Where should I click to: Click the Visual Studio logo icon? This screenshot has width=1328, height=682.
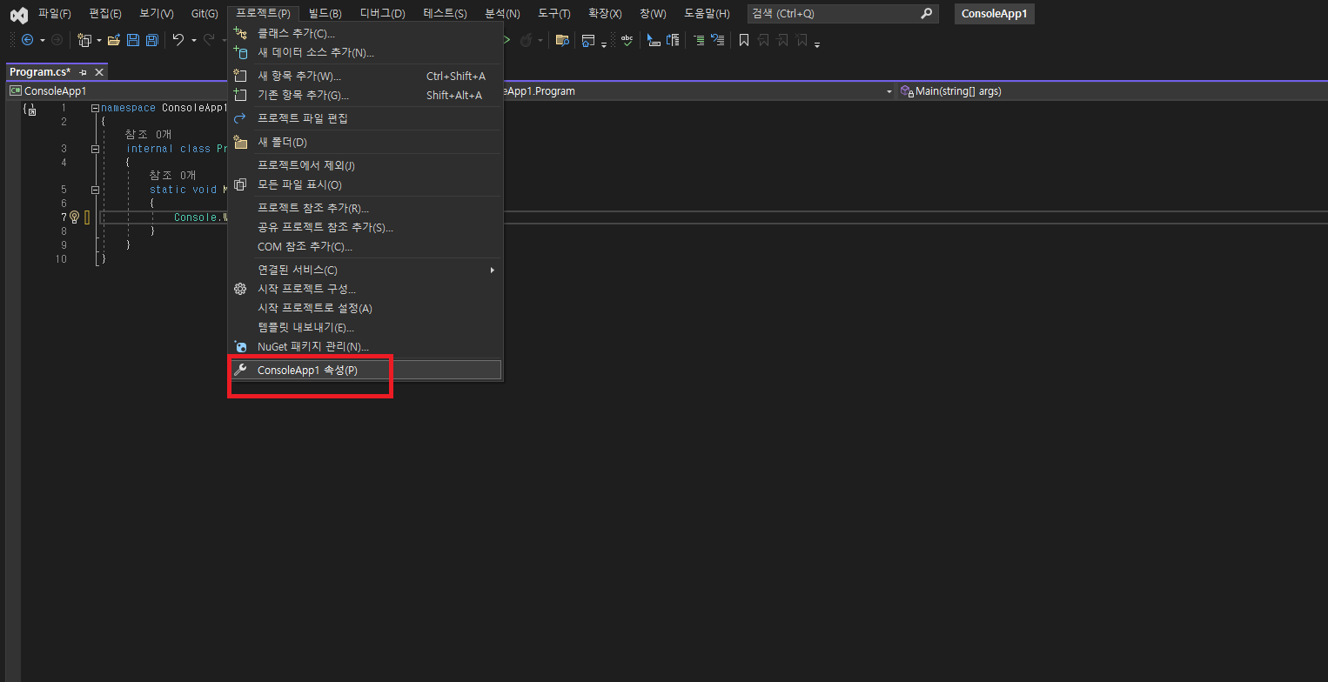(x=18, y=14)
